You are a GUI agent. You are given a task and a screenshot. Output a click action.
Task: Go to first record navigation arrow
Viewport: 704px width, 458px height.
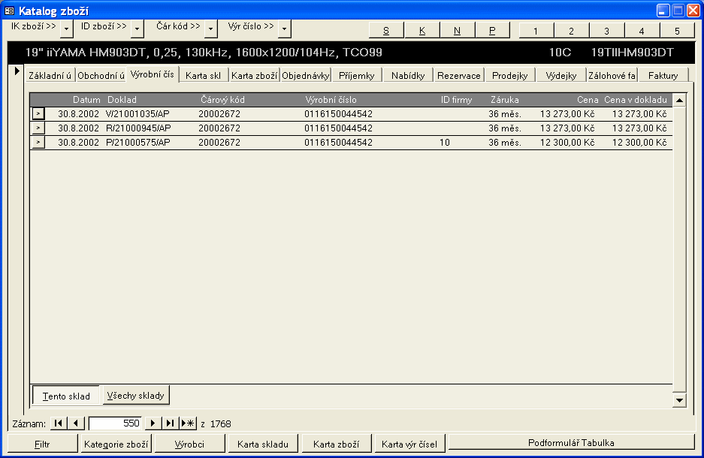[58, 423]
